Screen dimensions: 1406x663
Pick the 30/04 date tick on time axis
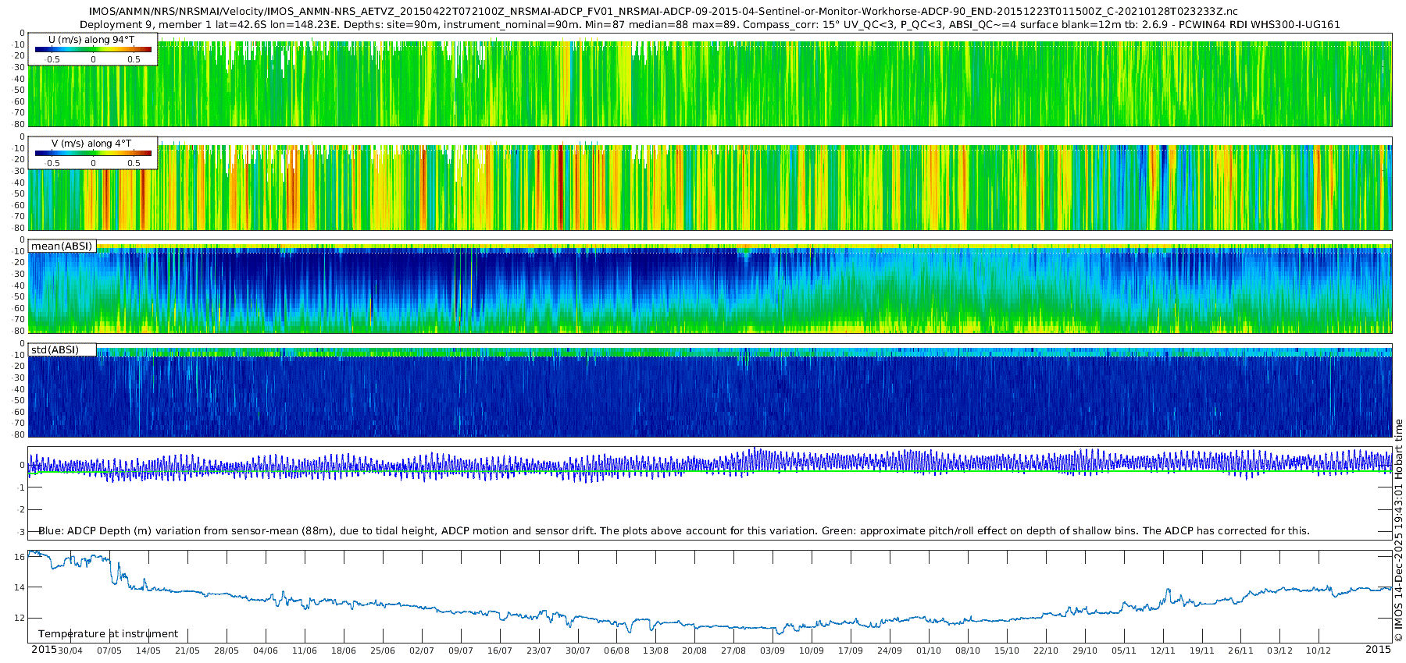click(70, 651)
